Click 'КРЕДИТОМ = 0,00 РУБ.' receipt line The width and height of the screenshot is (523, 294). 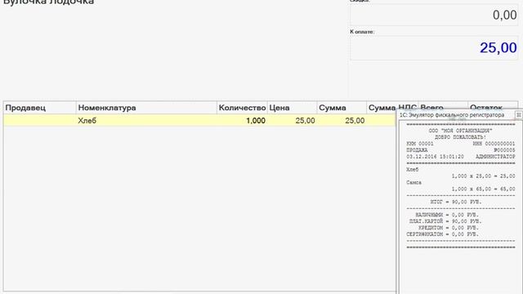449,228
